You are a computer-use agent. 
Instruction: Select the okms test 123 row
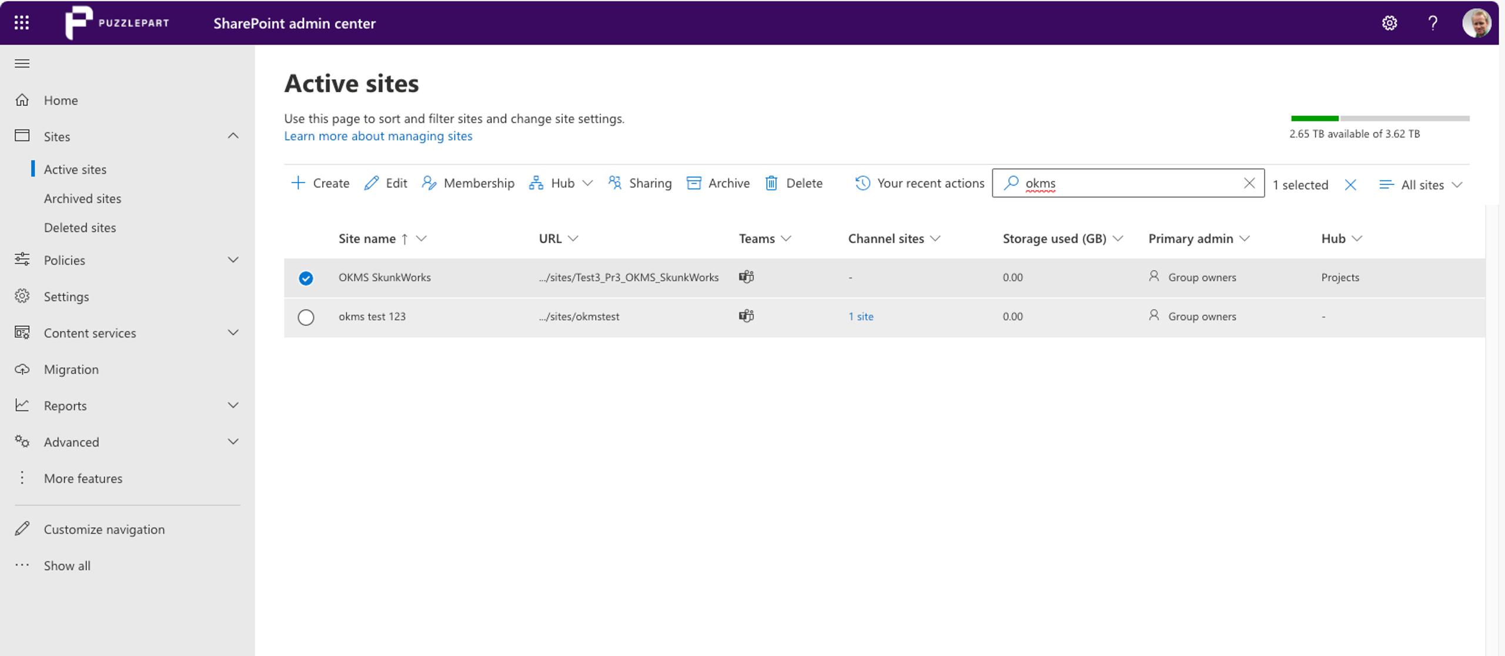[306, 317]
